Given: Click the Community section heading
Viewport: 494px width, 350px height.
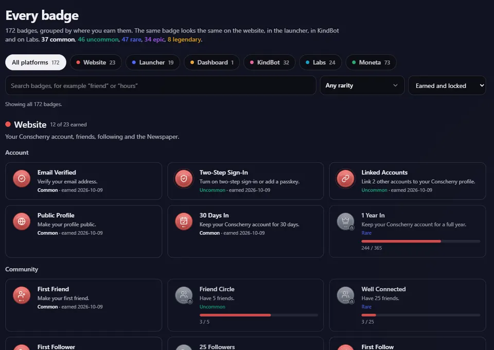Looking at the screenshot, I should coord(22,269).
